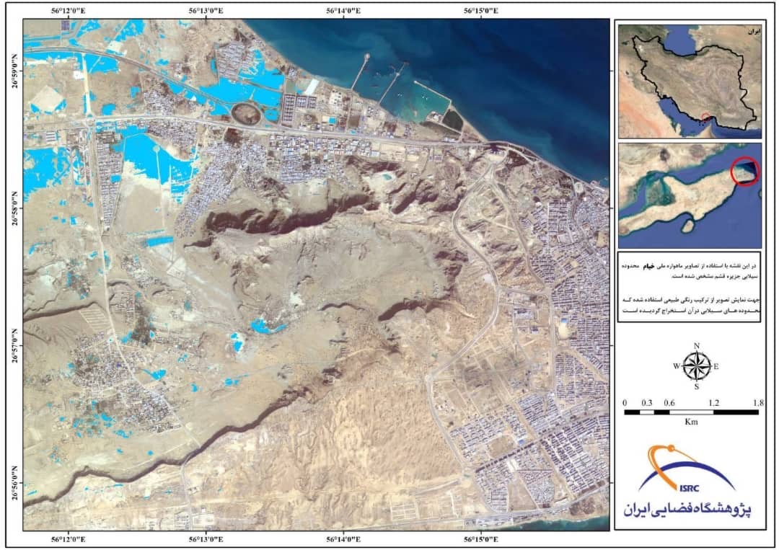Click the 56°12'0"E label on the bottom axis
Screen dimensions: 779x550
pyautogui.click(x=70, y=539)
